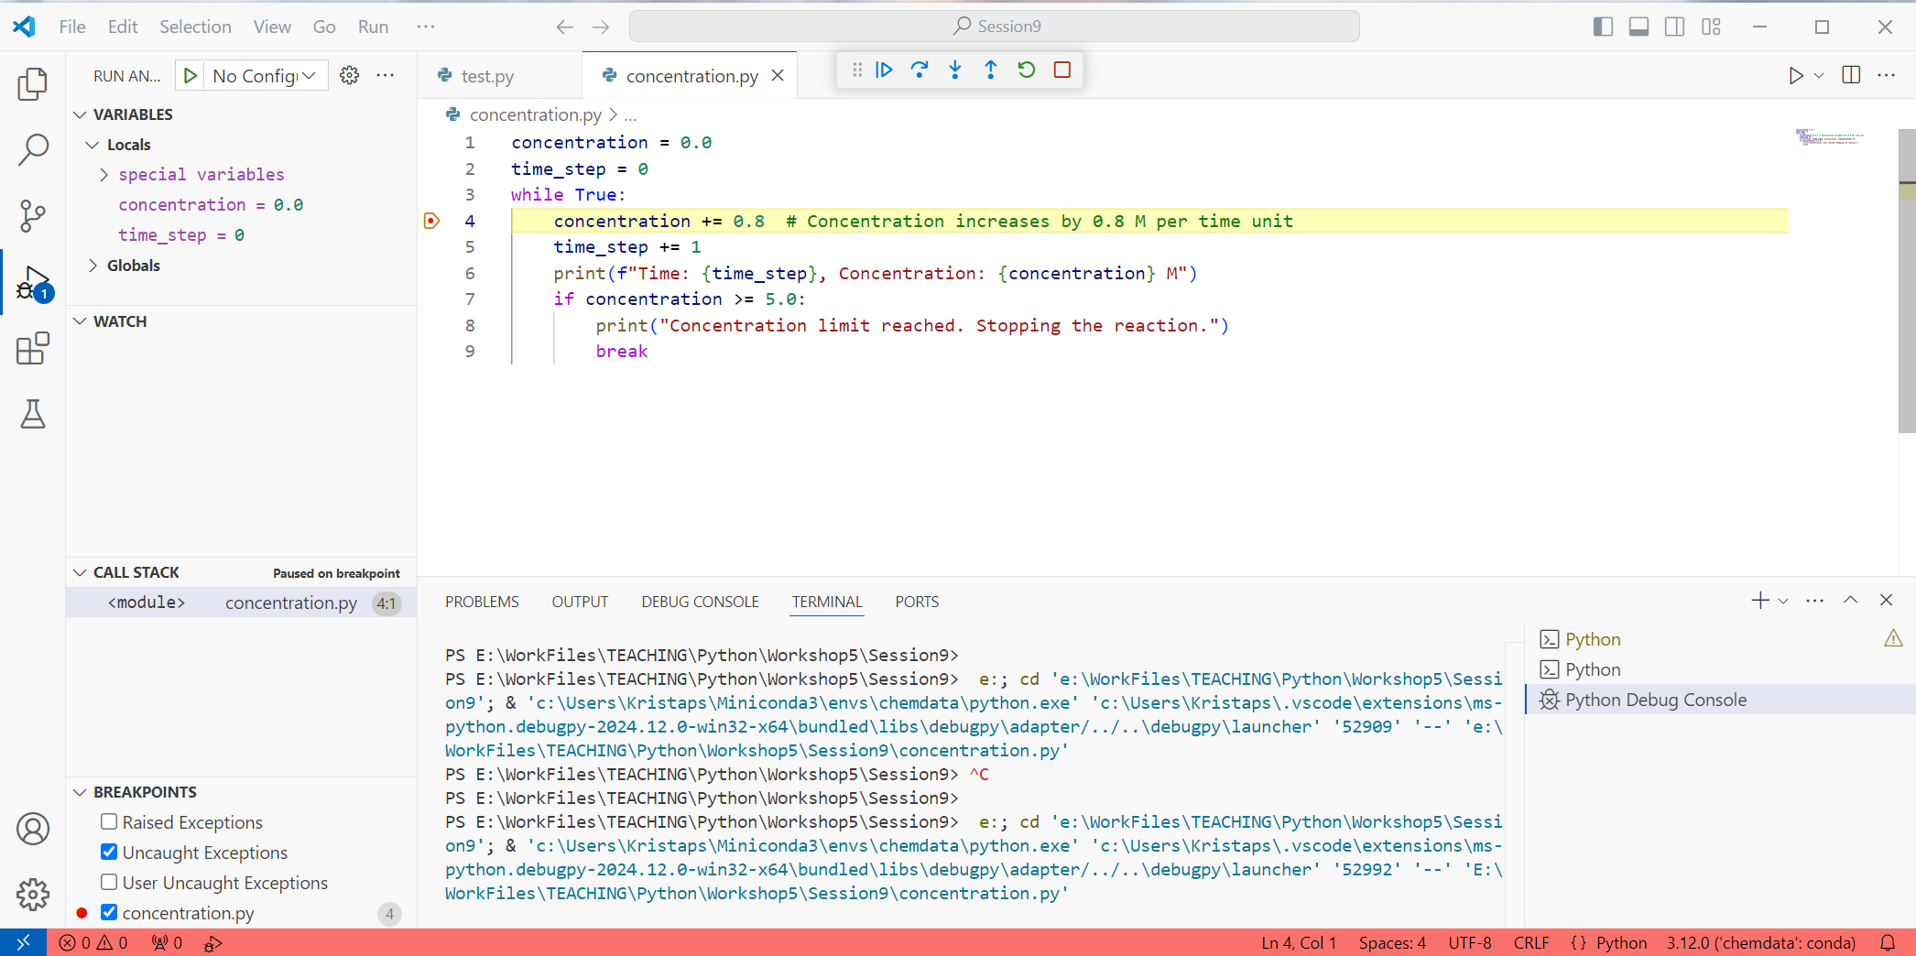Click the Session9 command center search box
1916x956 pixels.
click(994, 27)
